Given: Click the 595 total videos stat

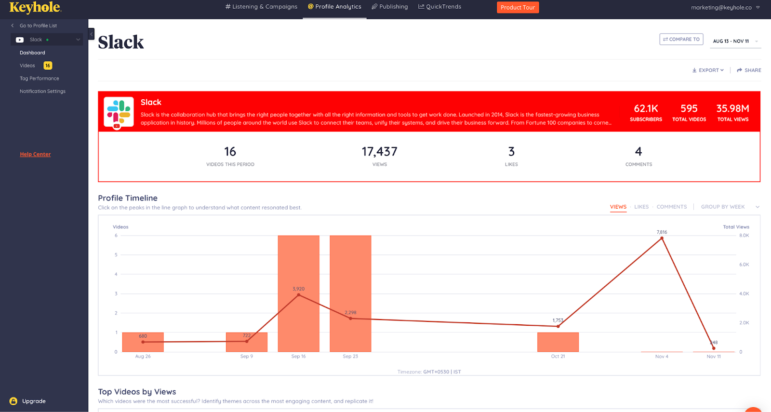Looking at the screenshot, I should [x=689, y=113].
